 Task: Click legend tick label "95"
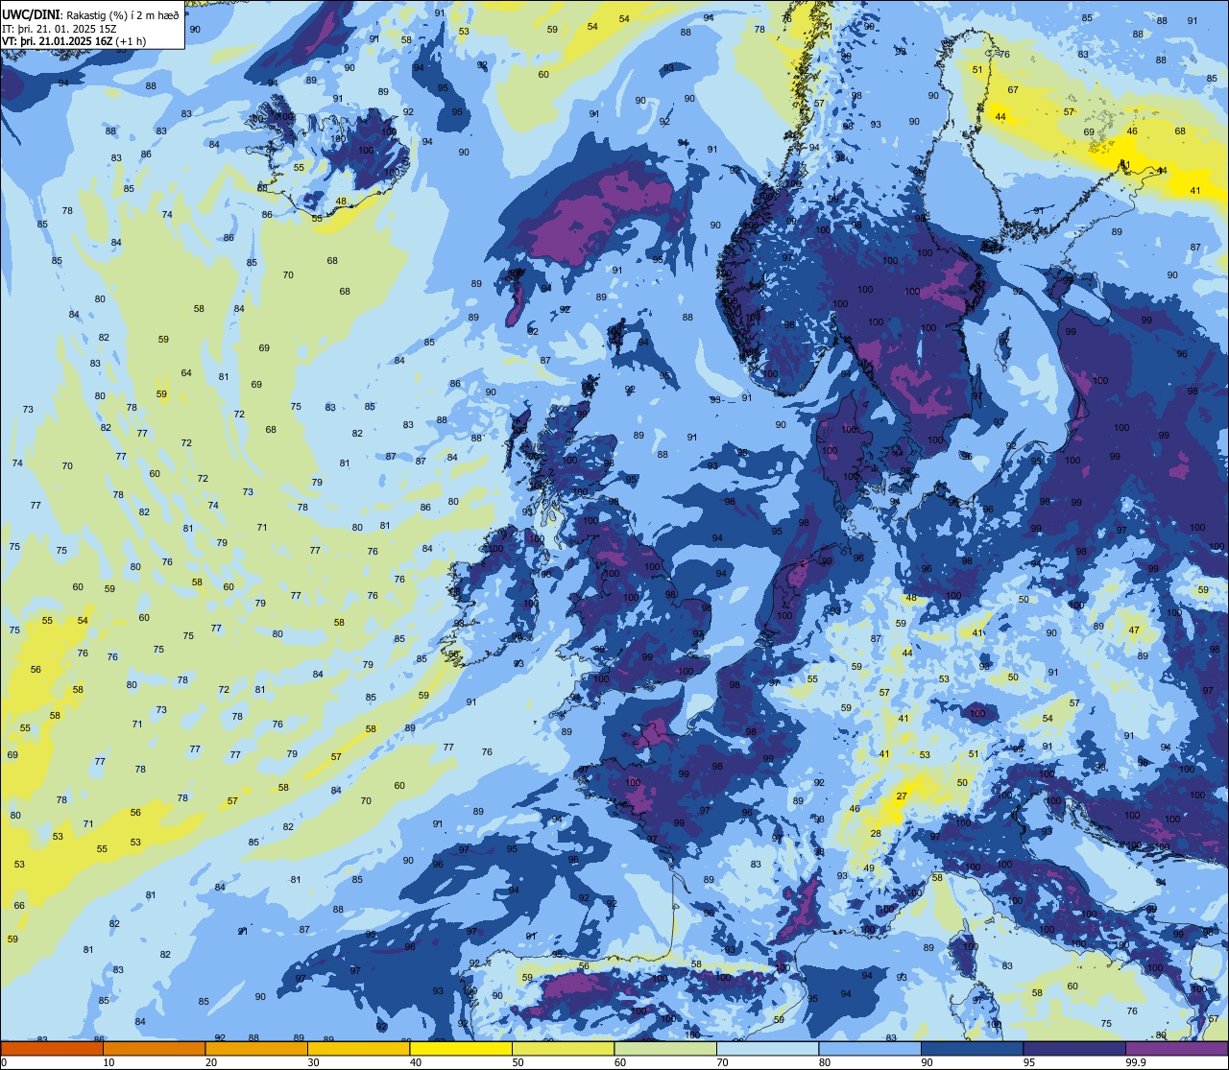coord(1029,1062)
